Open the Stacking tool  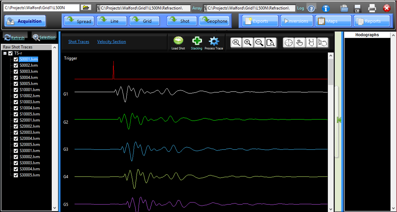(x=196, y=41)
